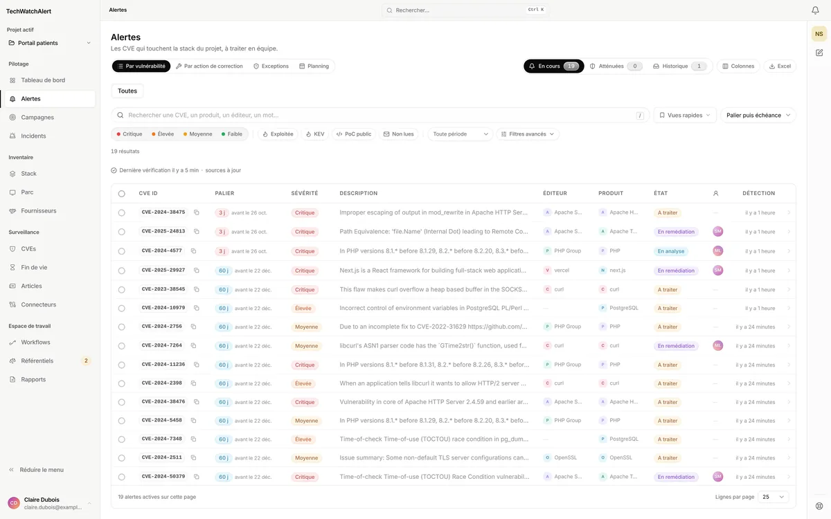Select row CVE-2025-24813

121,232
